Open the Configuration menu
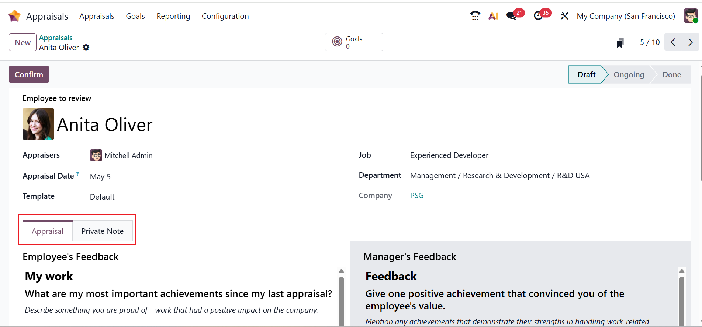 point(225,16)
